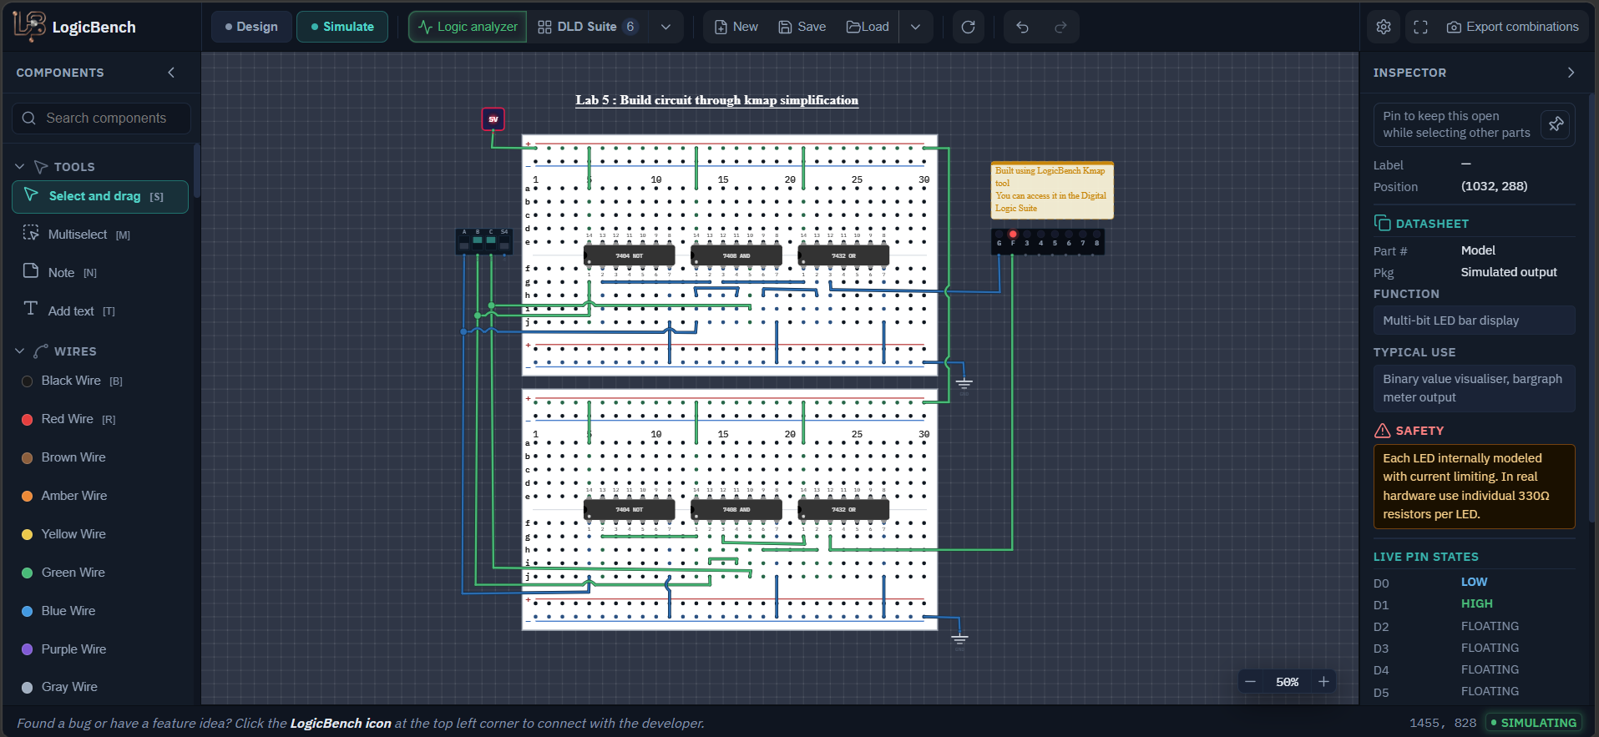1599x737 pixels.
Task: Select the Multiselect tool
Action: pyautogui.click(x=100, y=235)
